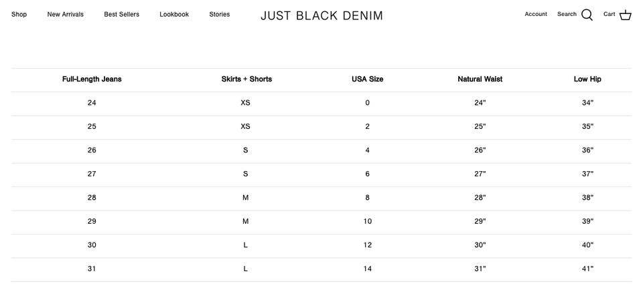Open search via magnifying glass icon

tap(587, 15)
